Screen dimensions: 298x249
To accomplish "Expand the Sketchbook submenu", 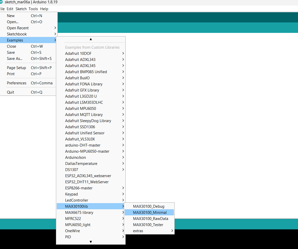I will 17,34.
